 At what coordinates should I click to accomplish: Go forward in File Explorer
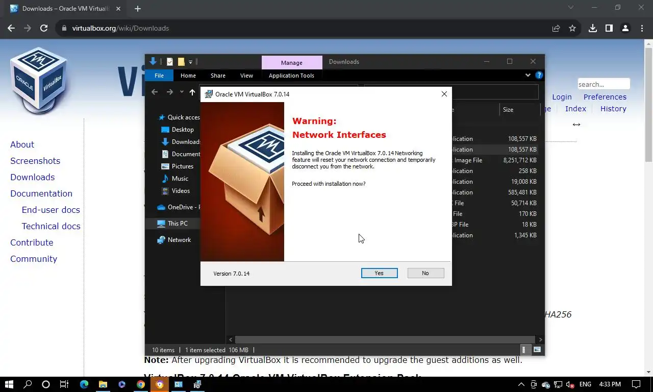click(x=169, y=92)
